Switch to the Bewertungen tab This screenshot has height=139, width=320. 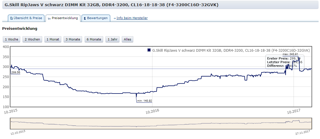tap(96, 18)
